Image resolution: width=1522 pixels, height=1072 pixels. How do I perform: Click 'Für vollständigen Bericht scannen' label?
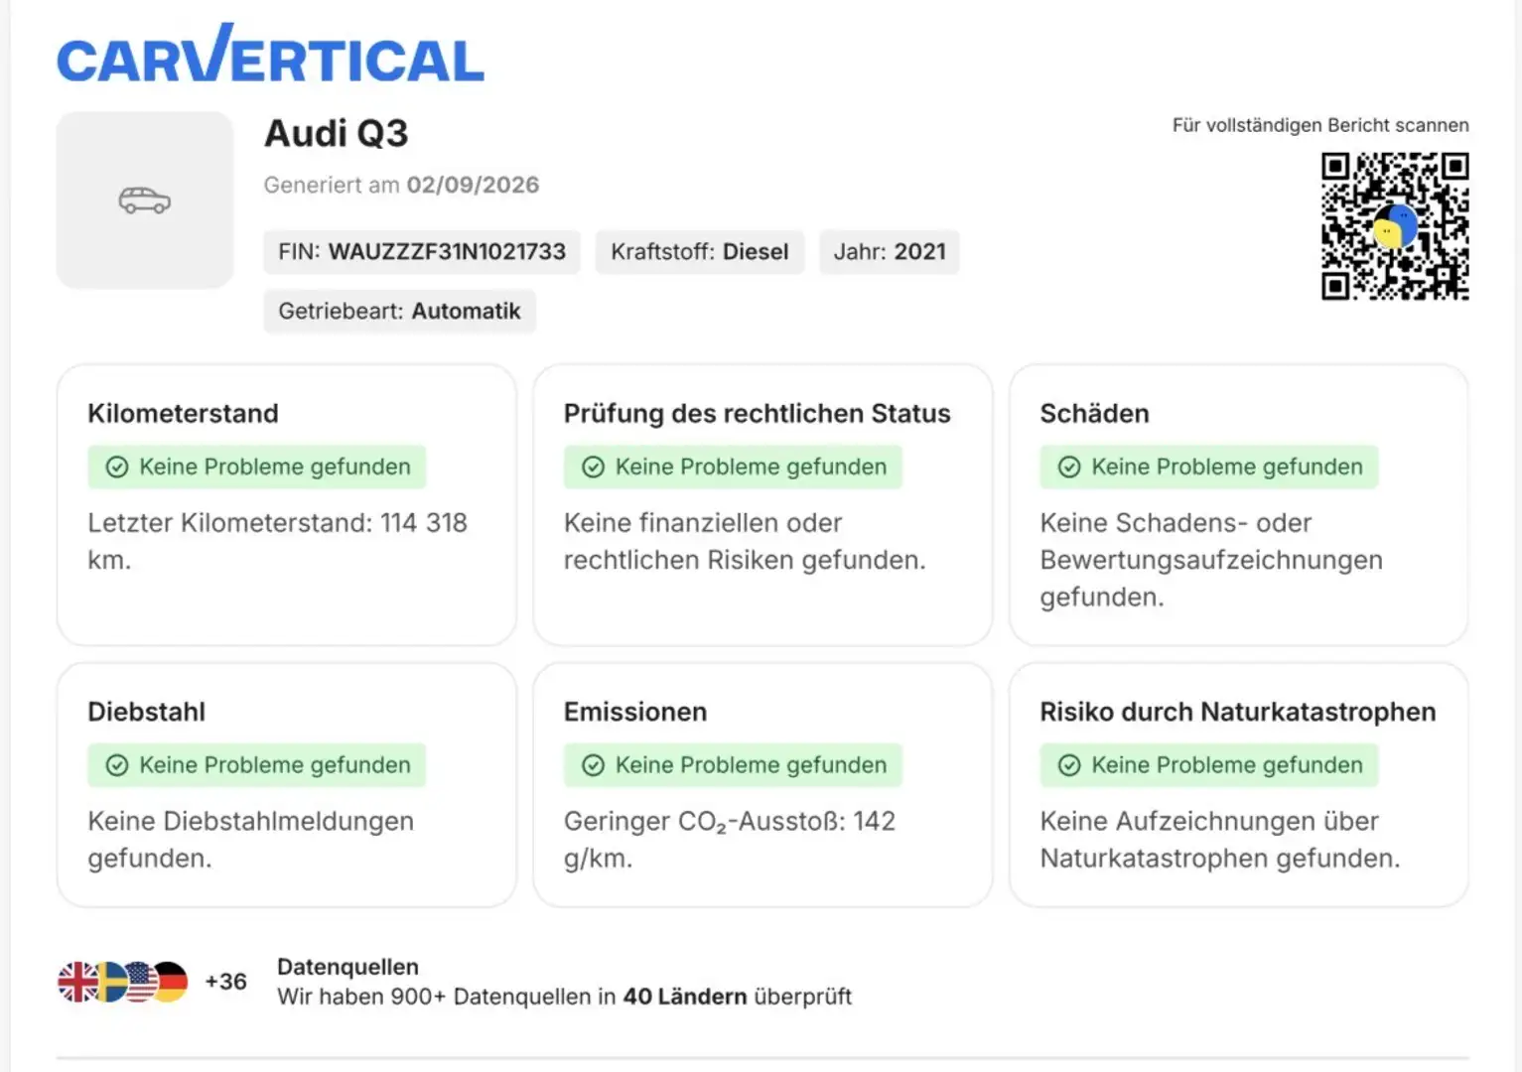[1320, 125]
